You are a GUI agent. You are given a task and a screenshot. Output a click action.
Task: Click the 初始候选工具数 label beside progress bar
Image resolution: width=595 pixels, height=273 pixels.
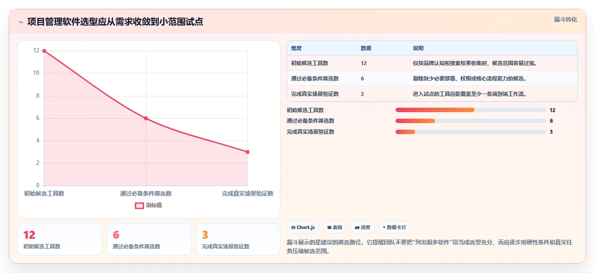tap(305, 110)
